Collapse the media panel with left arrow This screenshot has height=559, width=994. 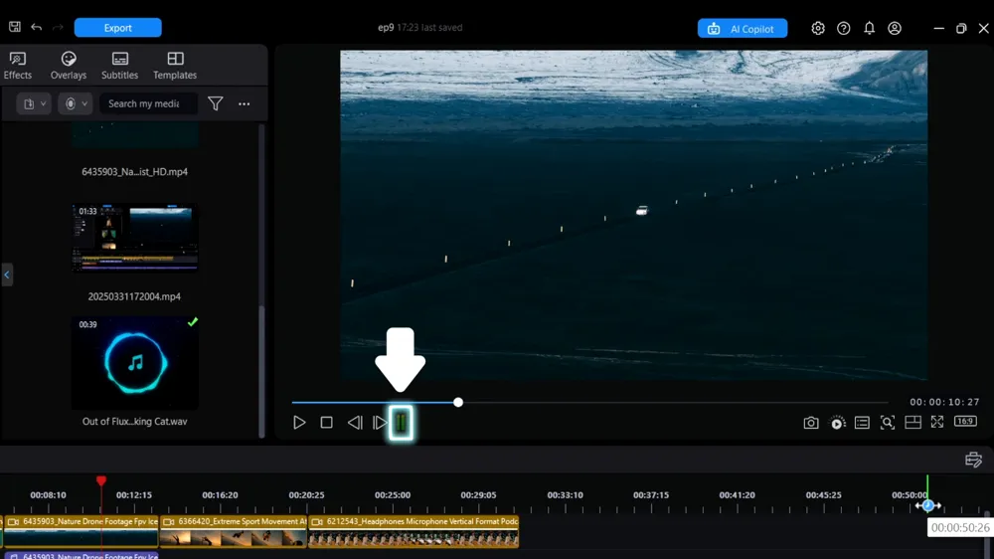click(7, 275)
